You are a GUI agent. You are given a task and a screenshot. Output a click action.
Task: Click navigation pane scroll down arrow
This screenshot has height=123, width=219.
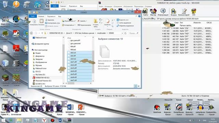click(63, 83)
